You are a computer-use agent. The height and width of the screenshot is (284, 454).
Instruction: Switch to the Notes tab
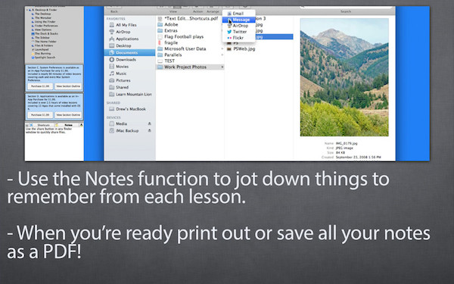(x=68, y=125)
